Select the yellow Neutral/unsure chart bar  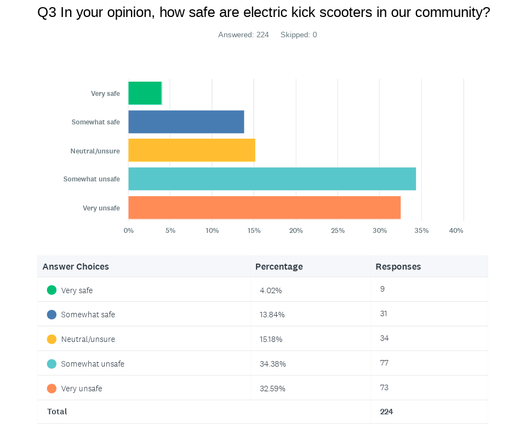point(192,150)
